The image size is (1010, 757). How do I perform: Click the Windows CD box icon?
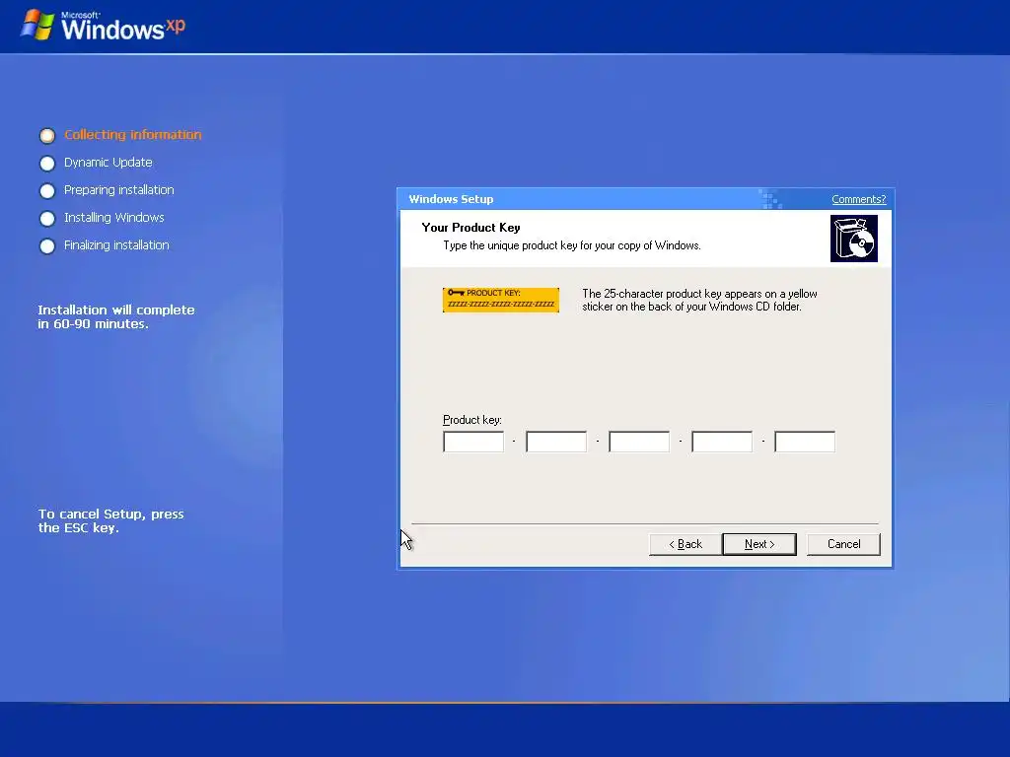pyautogui.click(x=854, y=239)
